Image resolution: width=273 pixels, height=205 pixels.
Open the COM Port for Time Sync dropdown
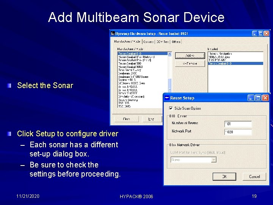click(214, 160)
